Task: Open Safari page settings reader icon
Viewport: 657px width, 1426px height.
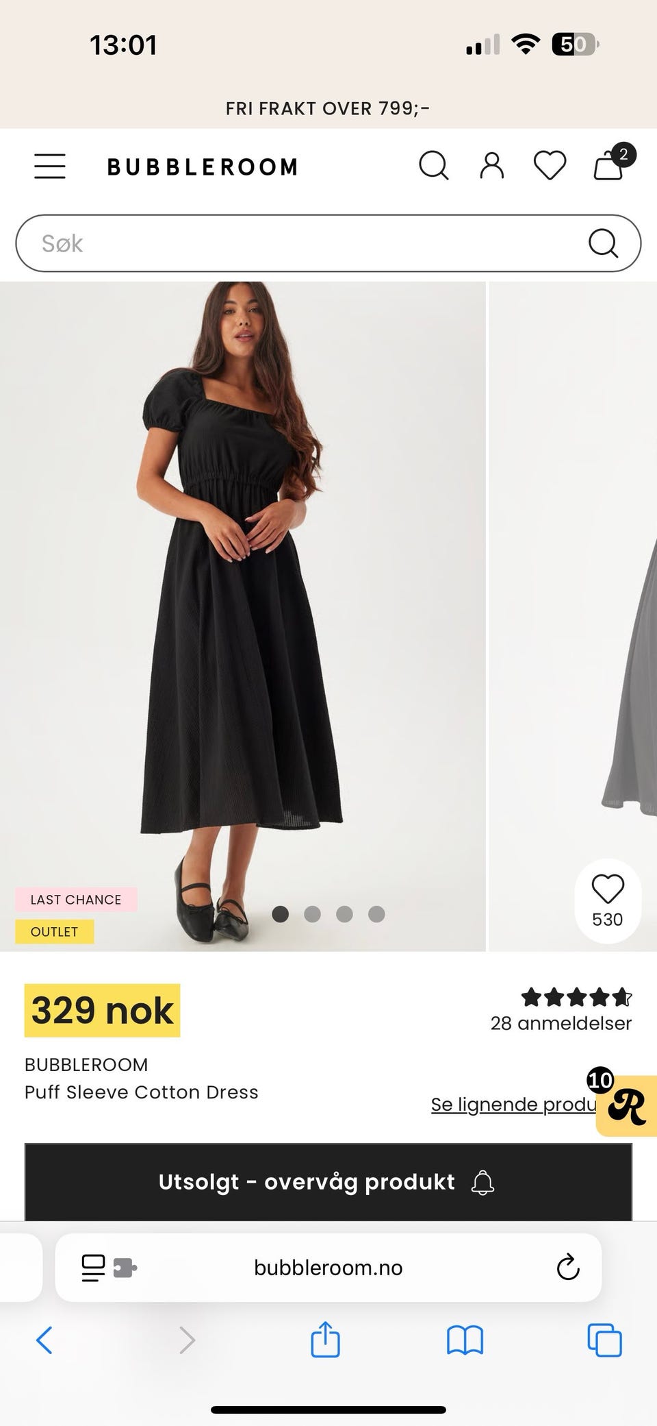Action: point(109,1268)
